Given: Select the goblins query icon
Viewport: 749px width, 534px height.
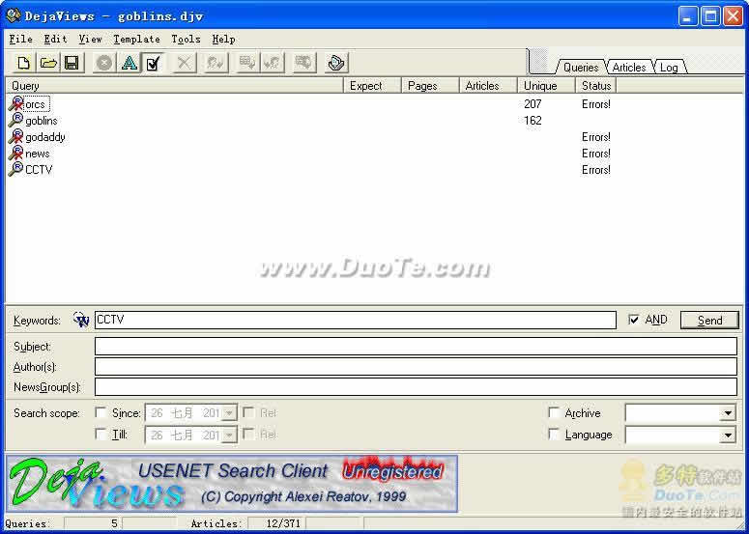Looking at the screenshot, I should 15,121.
